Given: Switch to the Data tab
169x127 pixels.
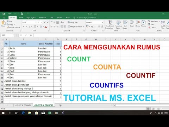Looking at the screenshot, I should tap(51, 18).
